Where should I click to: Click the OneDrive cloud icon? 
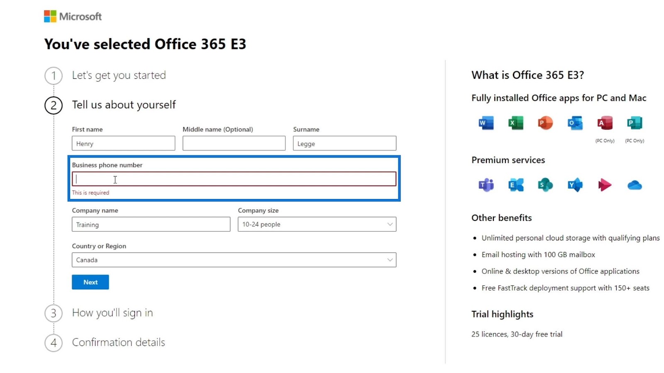click(x=635, y=185)
